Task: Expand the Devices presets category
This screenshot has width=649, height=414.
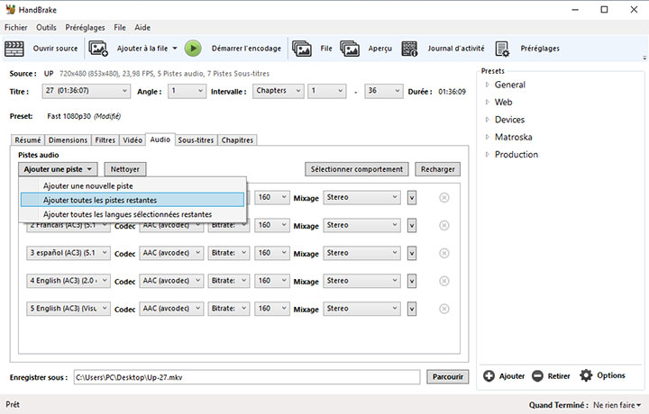Action: 487,120
